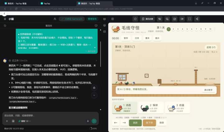224x132 pixels.
Task: Open the device switch icon
Action: click(x=167, y=19)
